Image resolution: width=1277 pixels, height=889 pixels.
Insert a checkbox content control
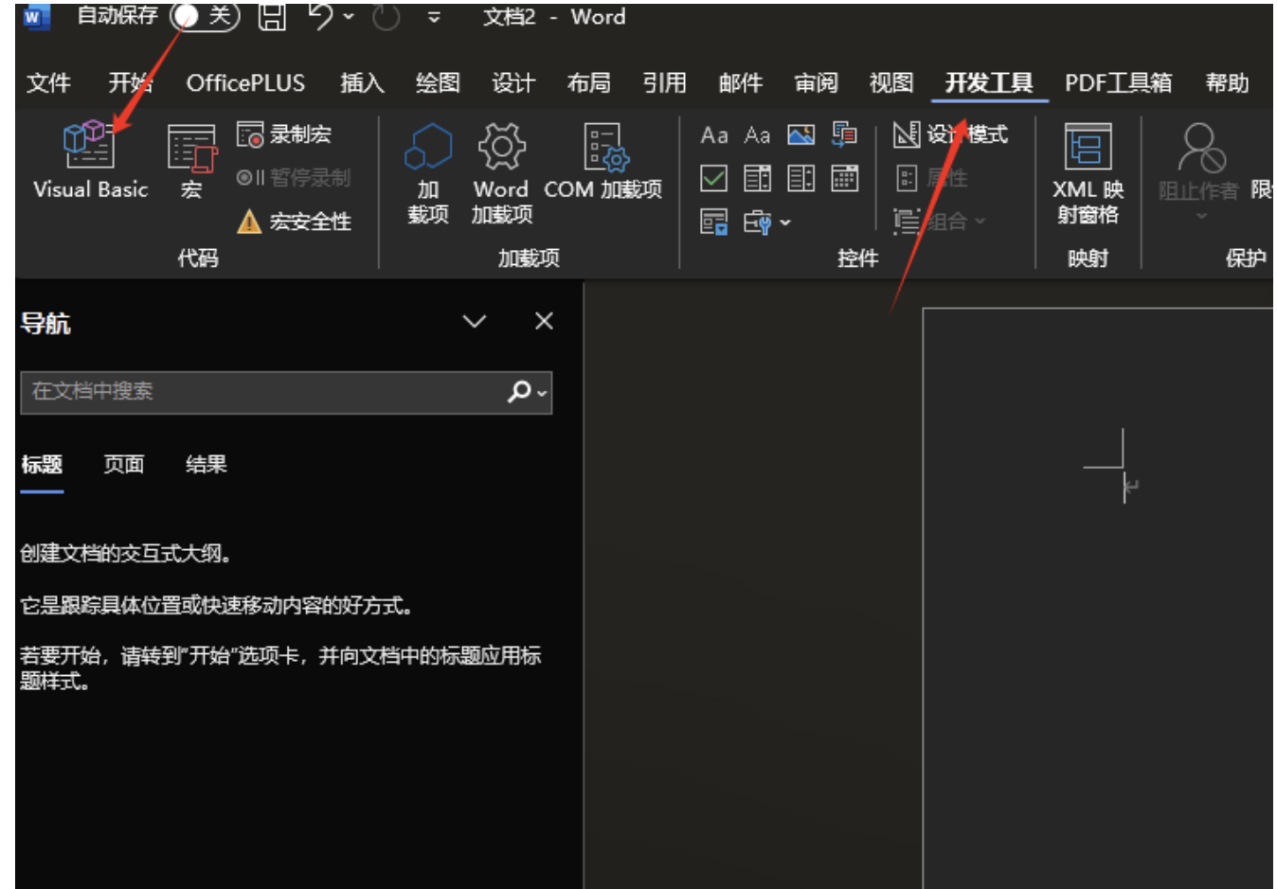click(713, 178)
